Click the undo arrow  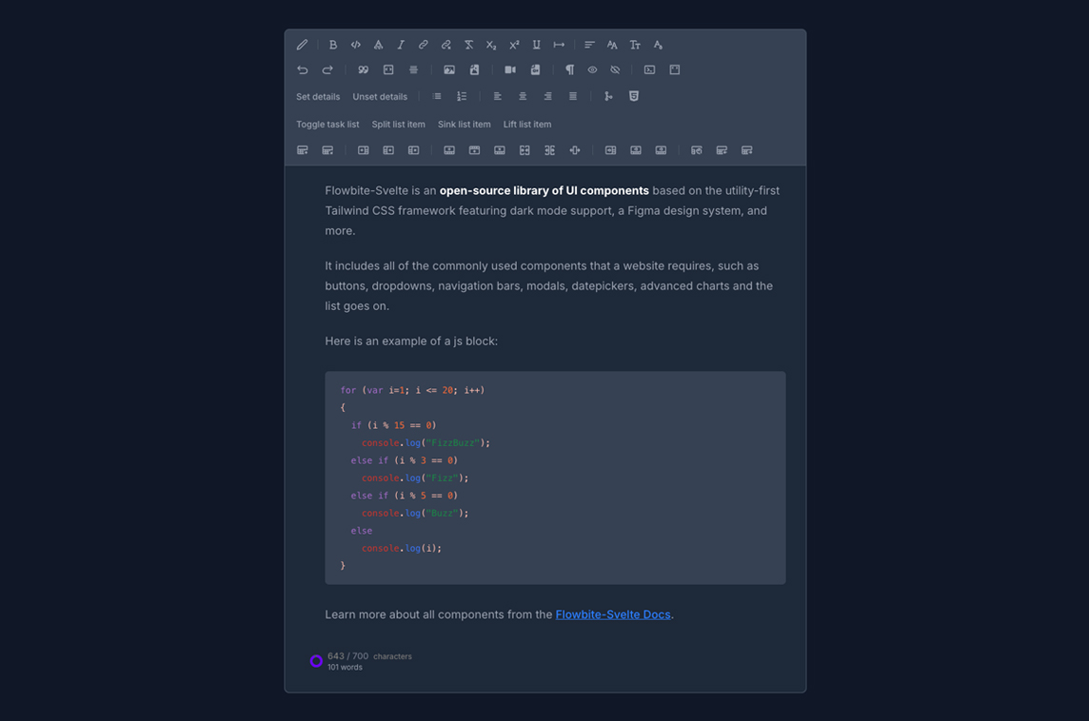pyautogui.click(x=303, y=69)
